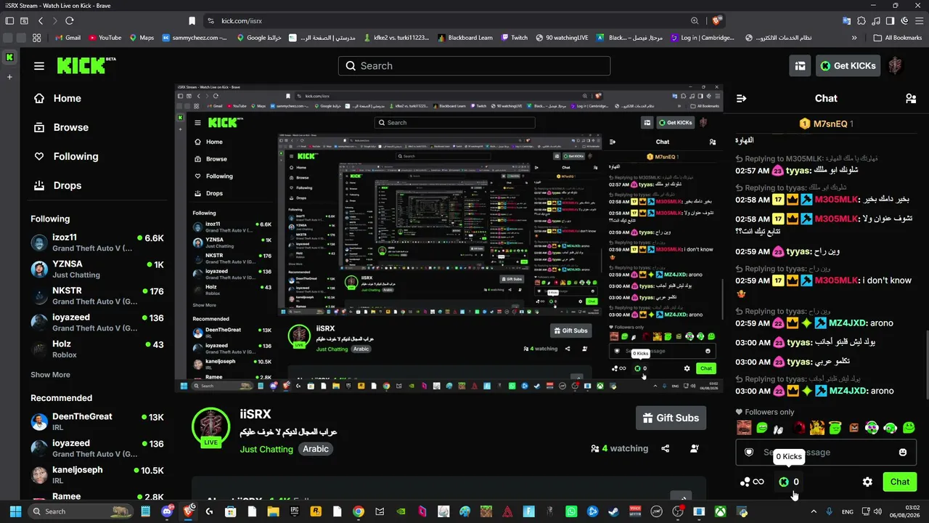The height and width of the screenshot is (523, 929).
Task: Open the emoji picker in chat
Action: (x=903, y=452)
